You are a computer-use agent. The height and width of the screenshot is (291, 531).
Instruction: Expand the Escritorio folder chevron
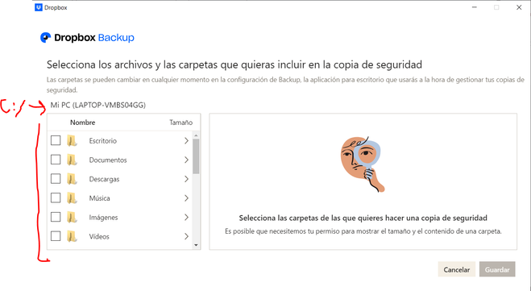point(186,140)
